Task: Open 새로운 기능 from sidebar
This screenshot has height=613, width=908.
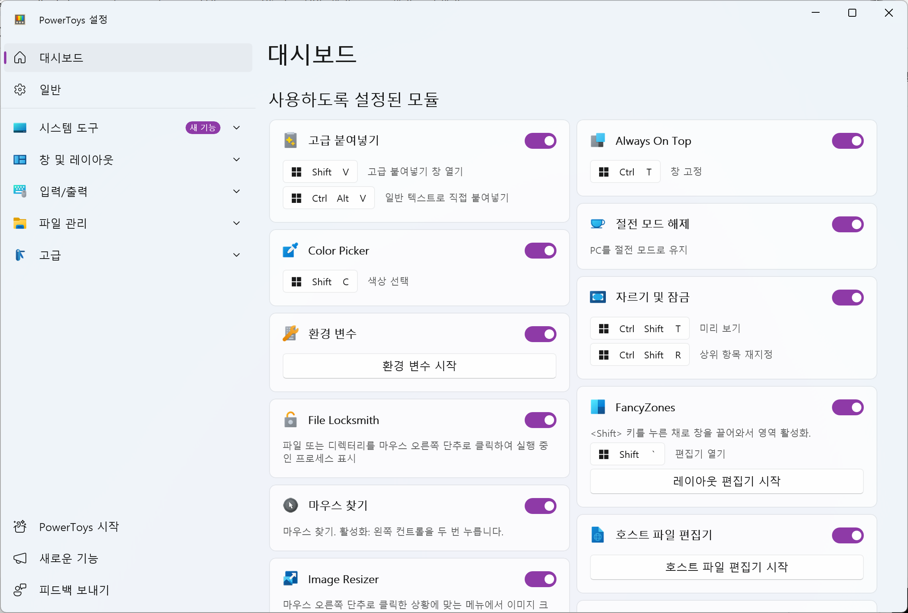Action: click(68, 559)
